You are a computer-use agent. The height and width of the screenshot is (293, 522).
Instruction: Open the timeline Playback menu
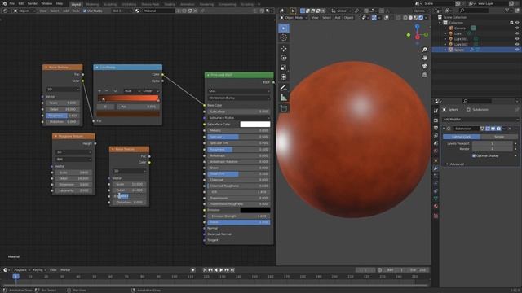(x=22, y=270)
